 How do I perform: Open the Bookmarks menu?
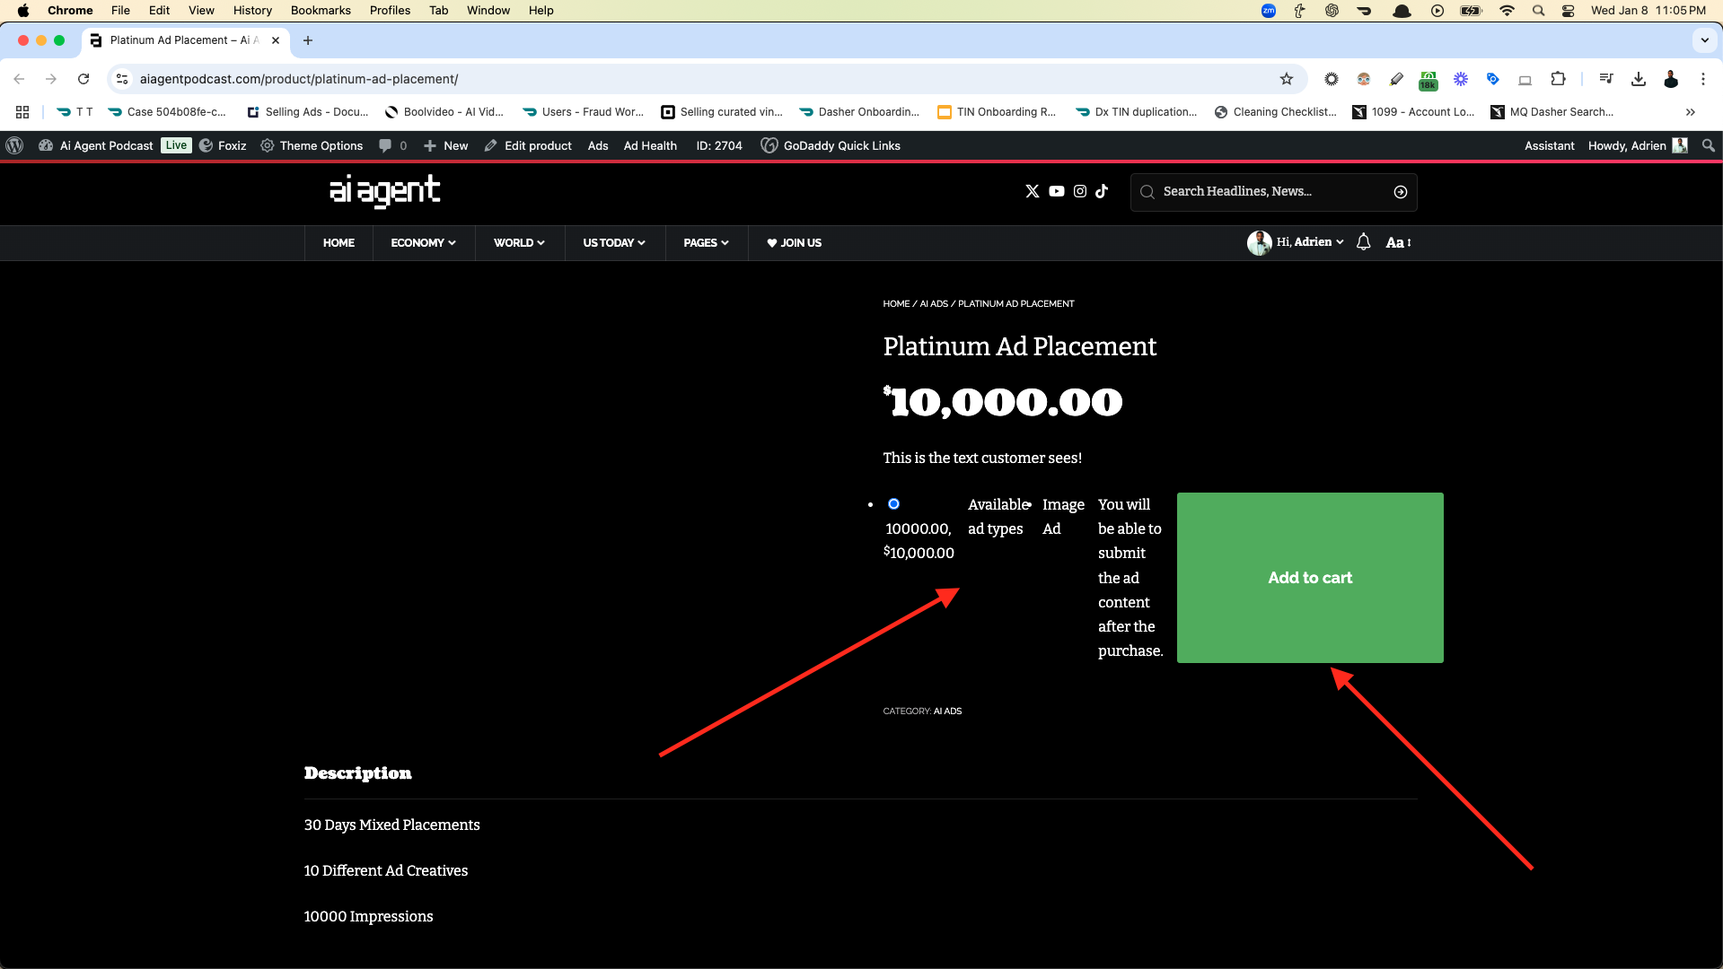[x=321, y=11]
